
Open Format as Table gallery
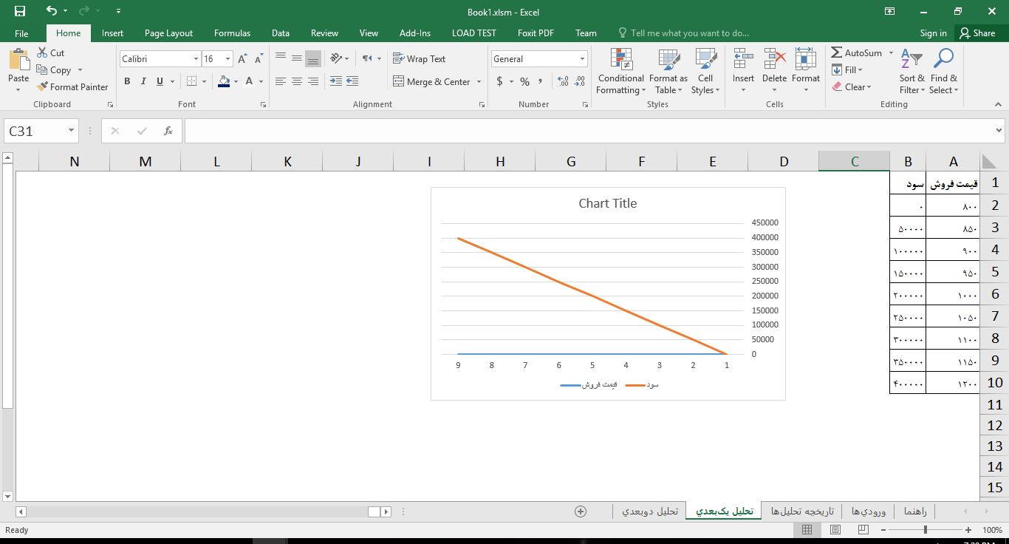(x=668, y=72)
